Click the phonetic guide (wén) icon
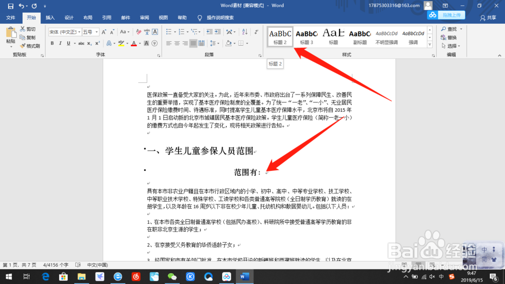 click(x=147, y=32)
